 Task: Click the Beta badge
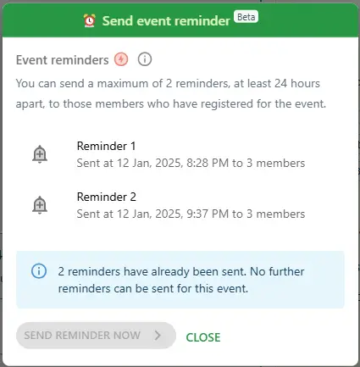[246, 17]
